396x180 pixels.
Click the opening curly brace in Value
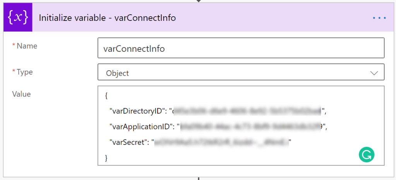[106, 96]
